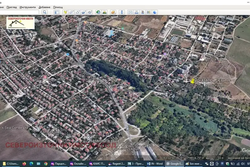This screenshot has height=167, width=250.
Task: Switch to Без име... taskbar window
Action: tap(194, 164)
